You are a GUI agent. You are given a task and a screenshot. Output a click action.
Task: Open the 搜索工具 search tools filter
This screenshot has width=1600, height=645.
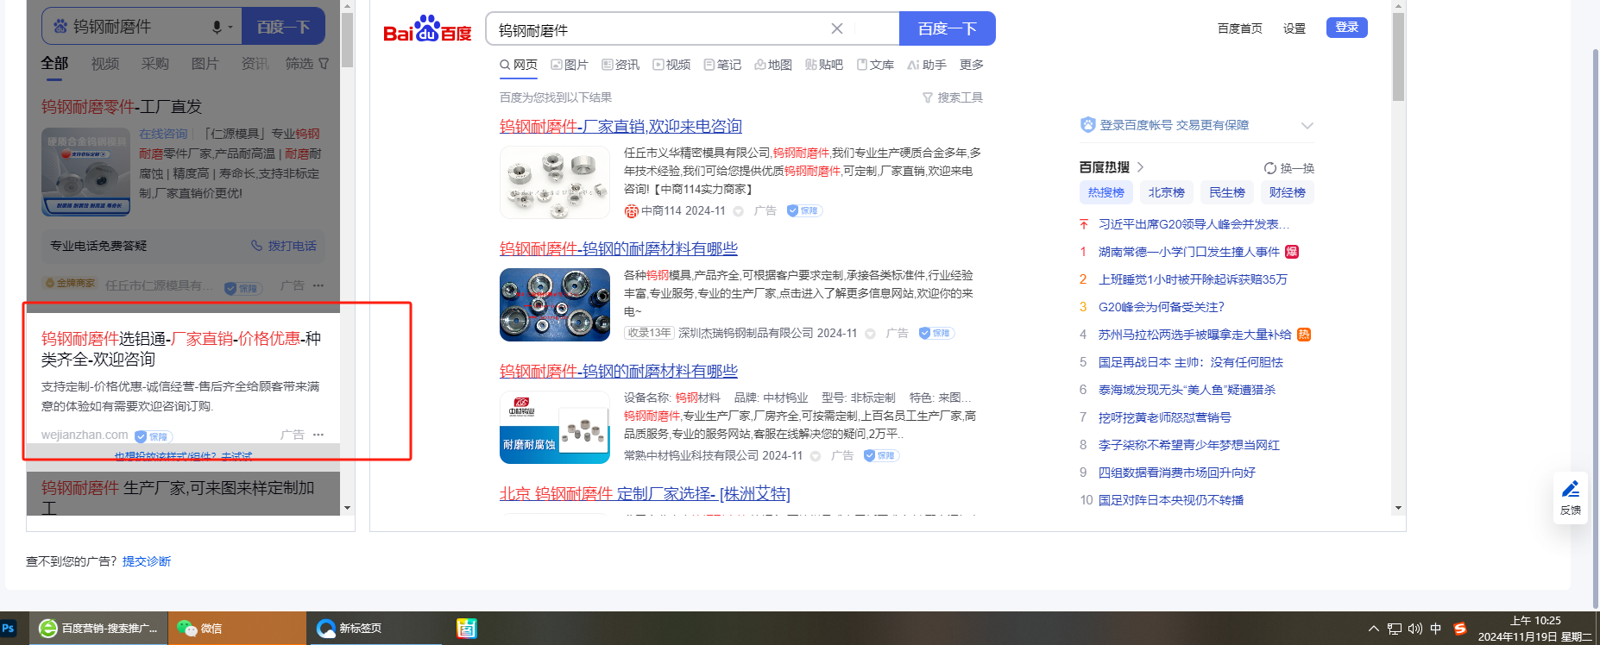[953, 97]
